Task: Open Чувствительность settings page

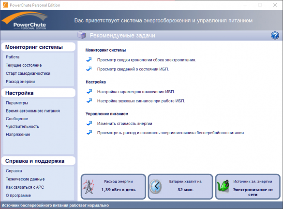Action: click(x=22, y=126)
